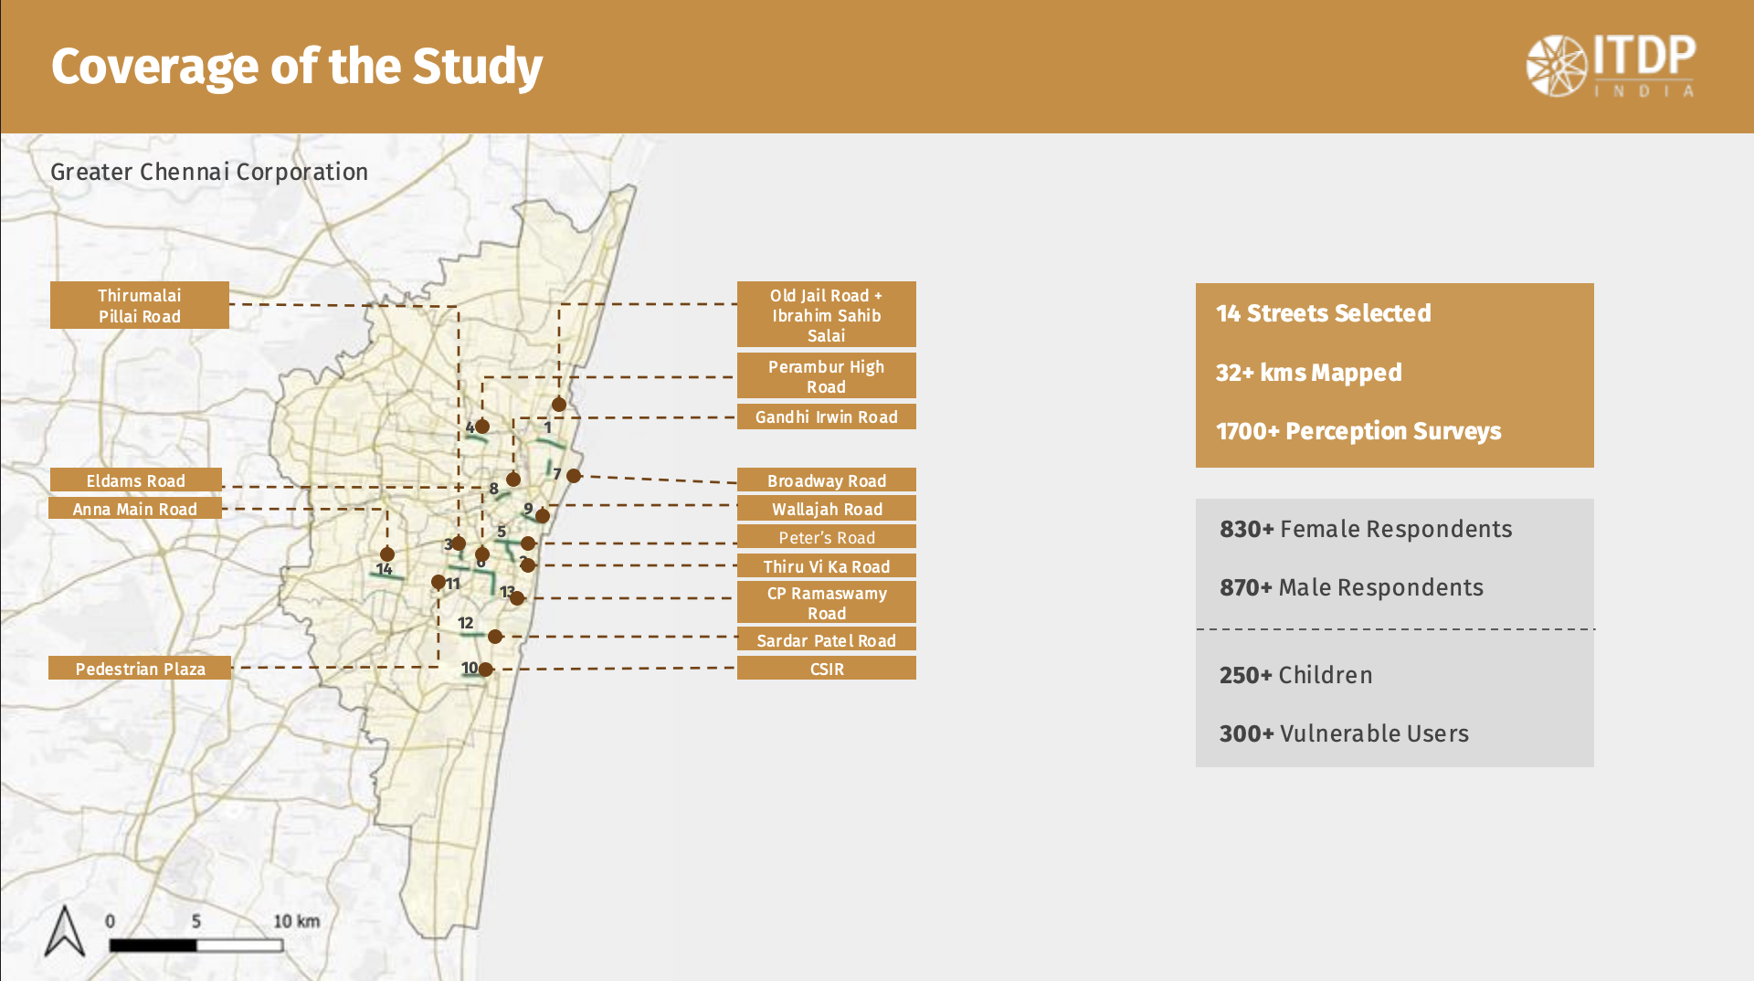Click the north arrow compass icon
The width and height of the screenshot is (1754, 981).
coord(65,932)
